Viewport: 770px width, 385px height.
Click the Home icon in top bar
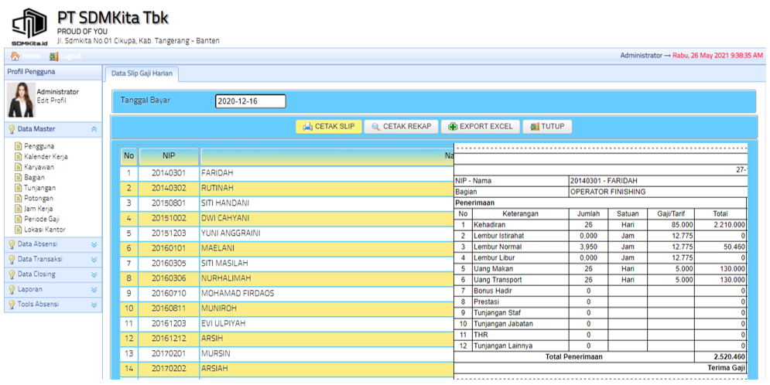click(15, 56)
